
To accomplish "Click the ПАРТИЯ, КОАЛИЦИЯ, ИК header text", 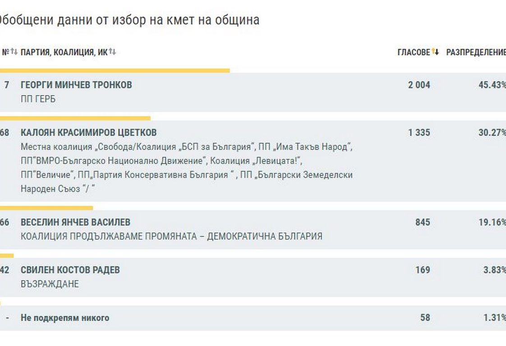I will [64, 52].
